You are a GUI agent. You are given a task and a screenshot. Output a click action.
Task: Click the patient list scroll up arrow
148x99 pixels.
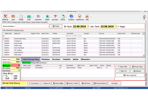click(143, 33)
